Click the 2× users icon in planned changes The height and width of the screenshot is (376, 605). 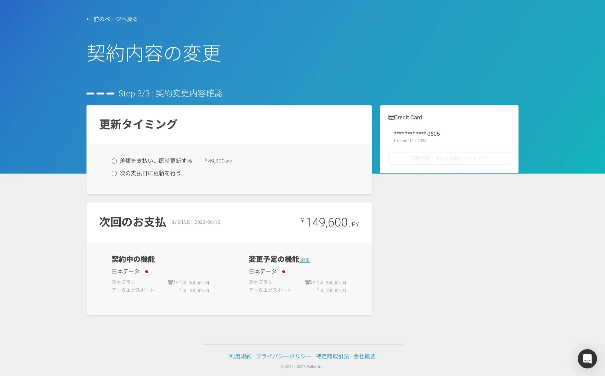[x=307, y=282]
